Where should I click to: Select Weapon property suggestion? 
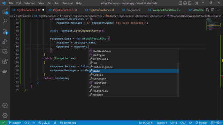coord(134,95)
